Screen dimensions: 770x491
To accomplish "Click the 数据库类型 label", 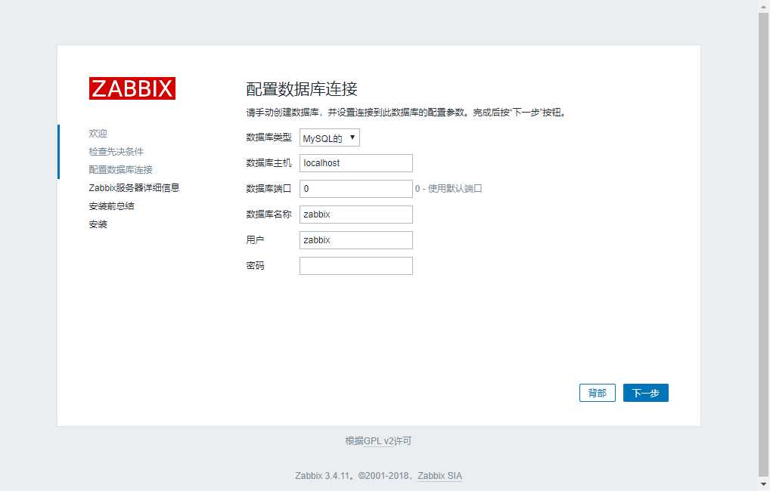I will point(269,137).
